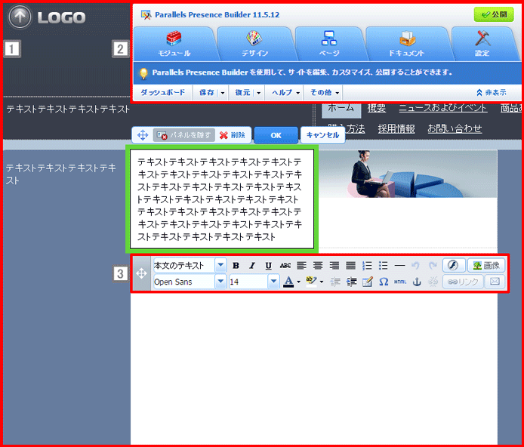Screen dimensions: 524x447
Task: Expand the 本文のテキスト style dropdown
Action: click(x=220, y=266)
